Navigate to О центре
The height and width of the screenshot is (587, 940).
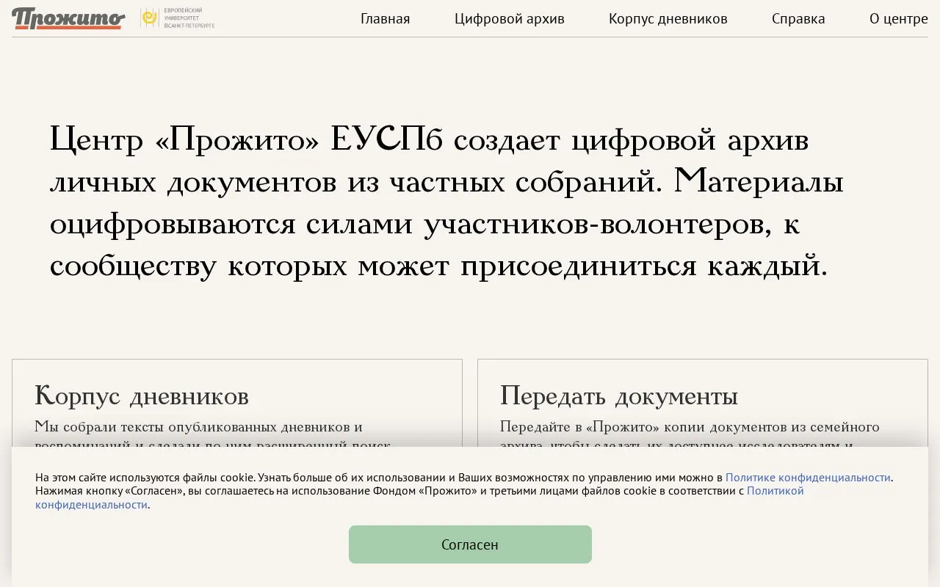(x=899, y=19)
